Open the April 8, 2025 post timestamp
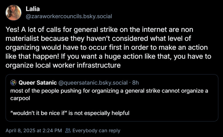The height and width of the screenshot is (137, 223). point(34,130)
